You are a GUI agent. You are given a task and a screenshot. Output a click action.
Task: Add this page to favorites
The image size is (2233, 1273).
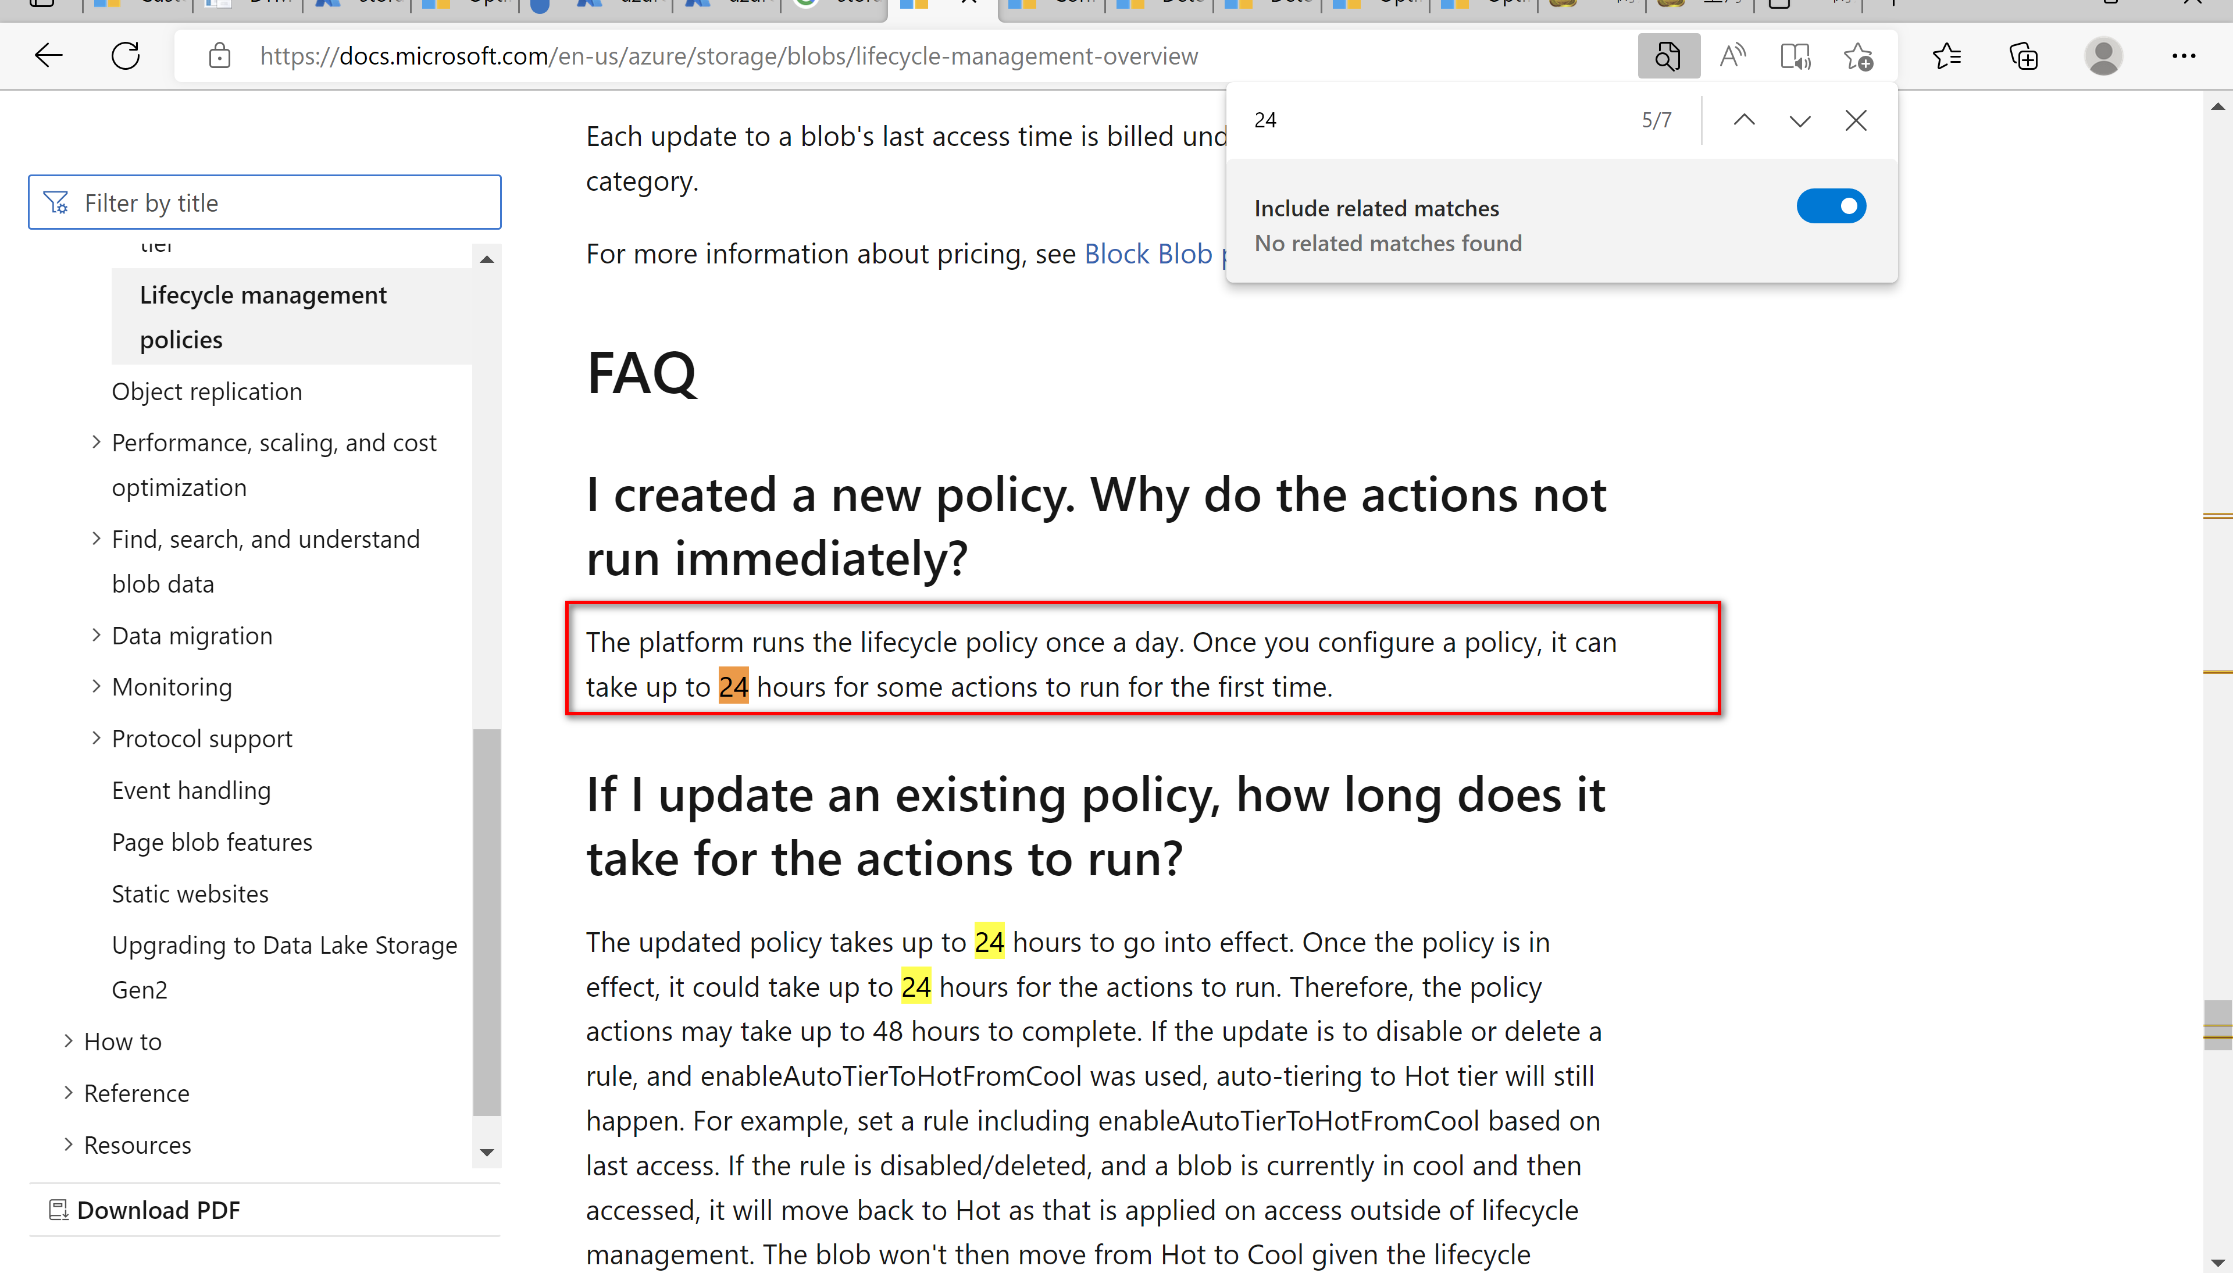pyautogui.click(x=1858, y=55)
